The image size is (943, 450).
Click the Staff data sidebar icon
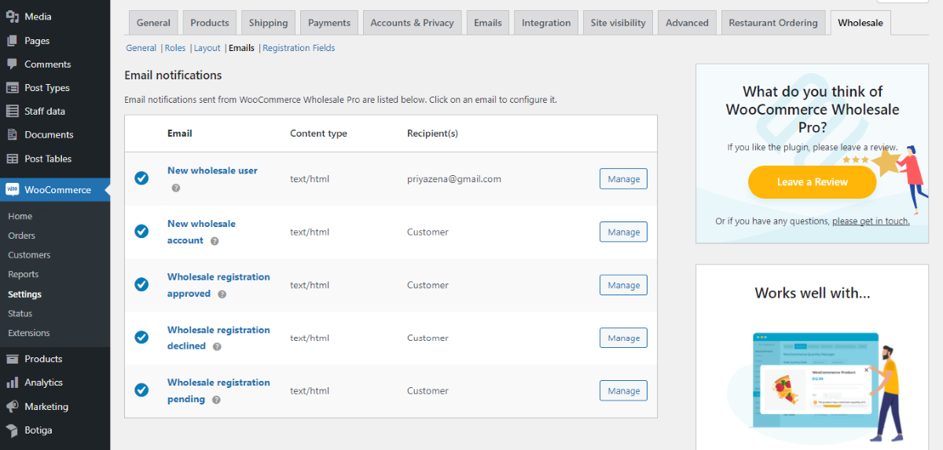(12, 112)
